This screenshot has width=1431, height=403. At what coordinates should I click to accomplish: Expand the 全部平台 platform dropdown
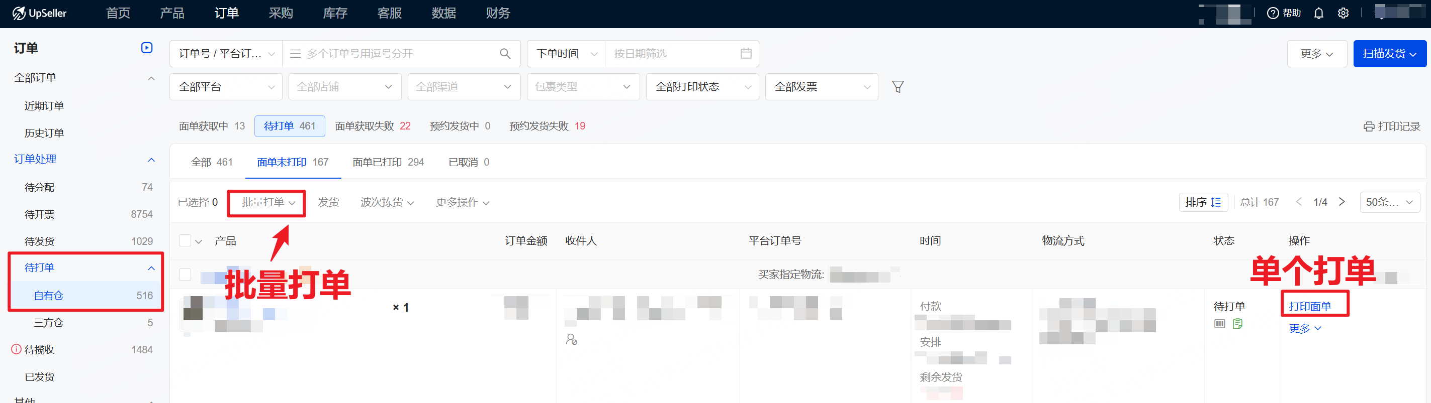tap(226, 87)
